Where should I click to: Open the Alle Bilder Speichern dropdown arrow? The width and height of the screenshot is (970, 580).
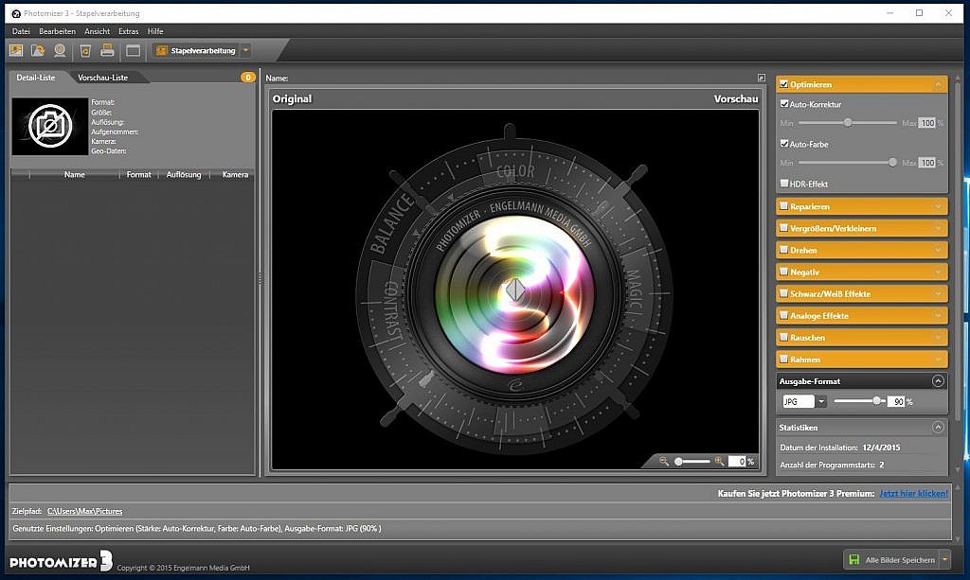(944, 559)
